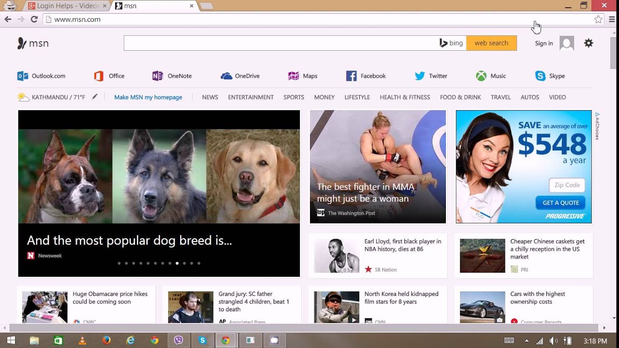This screenshot has height=348, width=619.
Task: Go to the TRAVEL section
Action: [x=501, y=97]
